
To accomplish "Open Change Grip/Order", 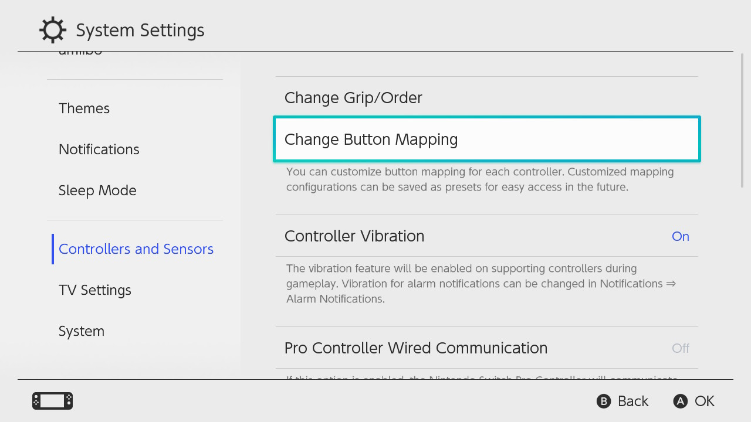I will 353,98.
